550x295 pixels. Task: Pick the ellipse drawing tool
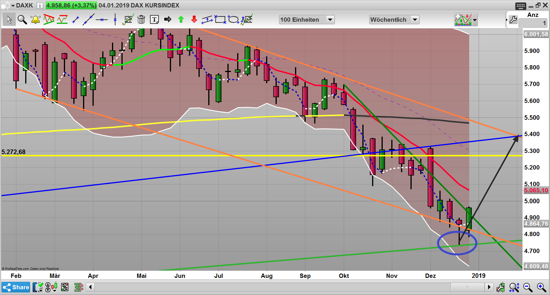233,20
